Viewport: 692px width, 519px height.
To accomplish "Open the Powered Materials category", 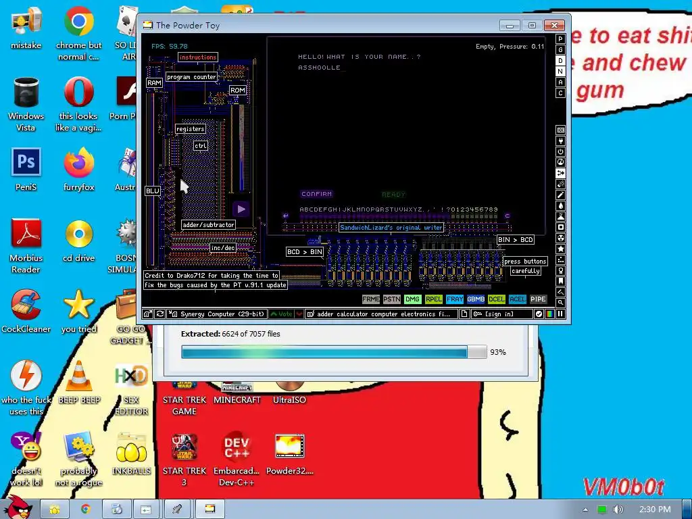I will (560, 152).
